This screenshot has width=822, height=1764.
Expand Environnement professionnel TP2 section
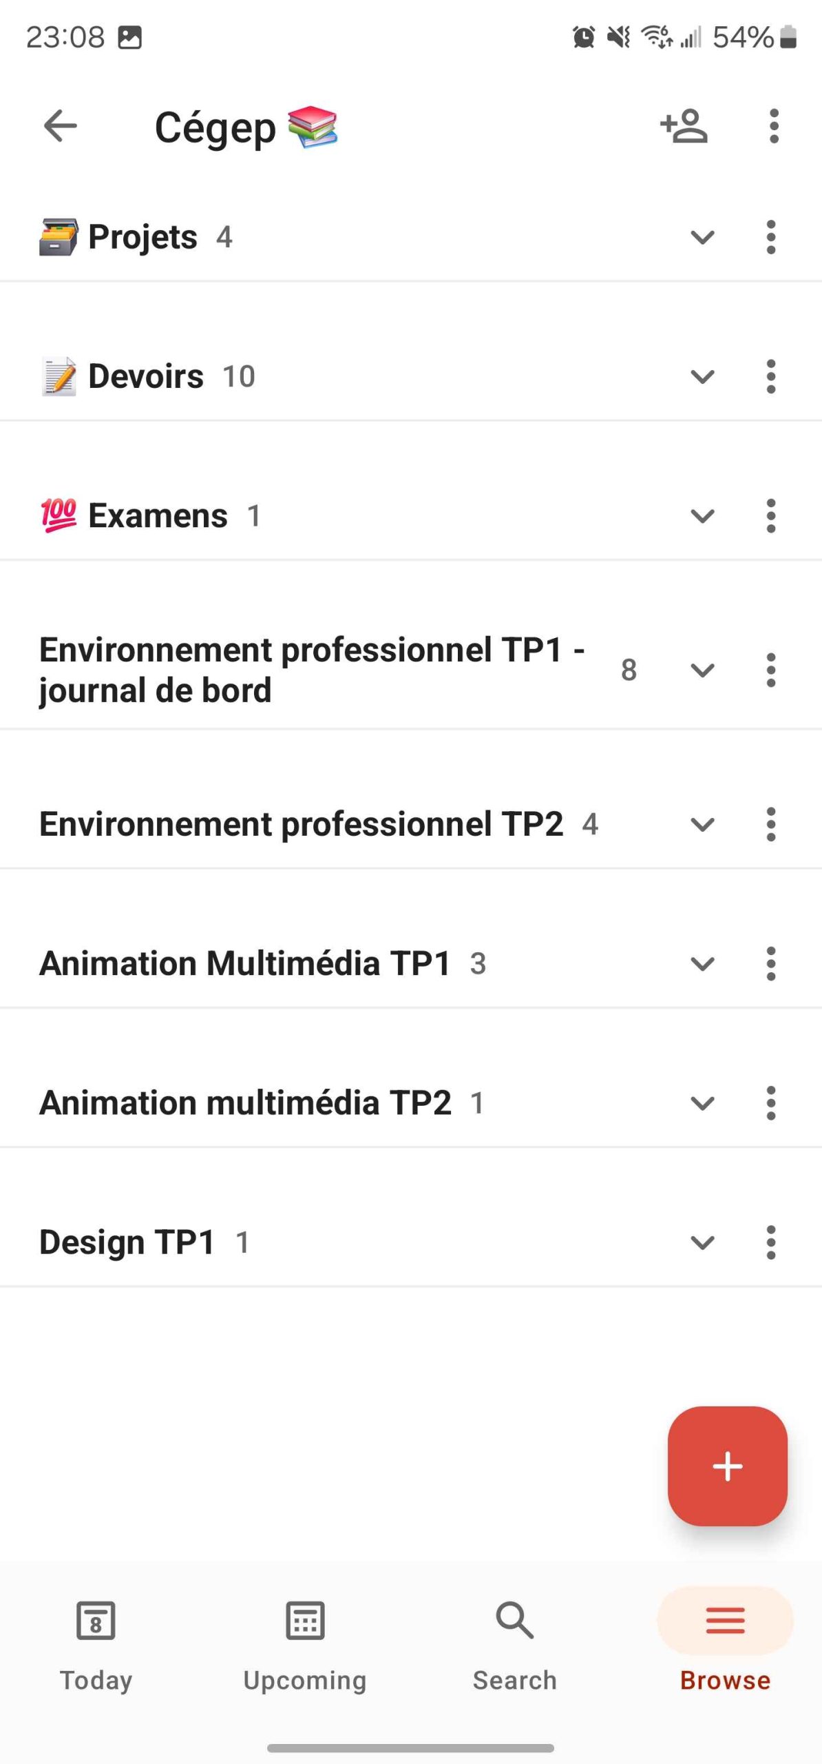pyautogui.click(x=702, y=825)
